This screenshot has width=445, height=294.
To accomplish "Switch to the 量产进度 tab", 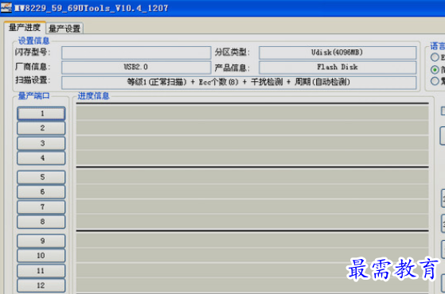I will [x=25, y=28].
